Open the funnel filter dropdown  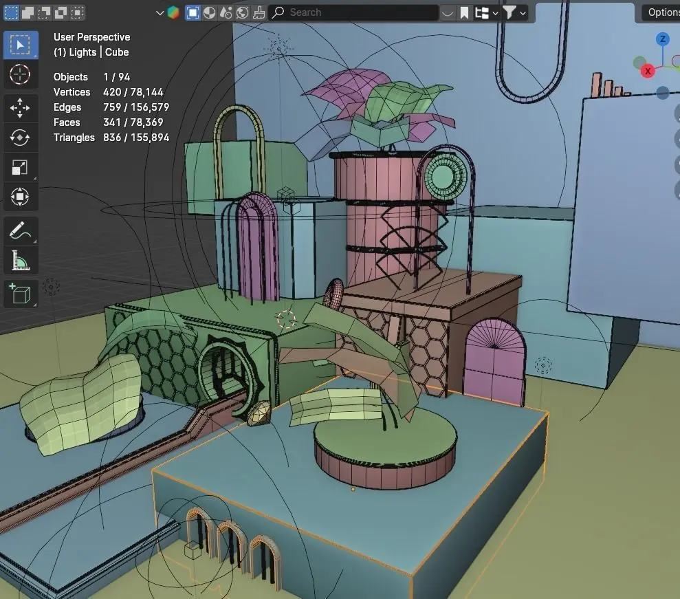(x=514, y=13)
